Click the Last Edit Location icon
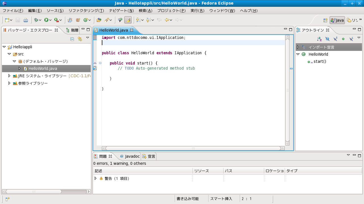Screen dimensions: 364x204 [159, 20]
